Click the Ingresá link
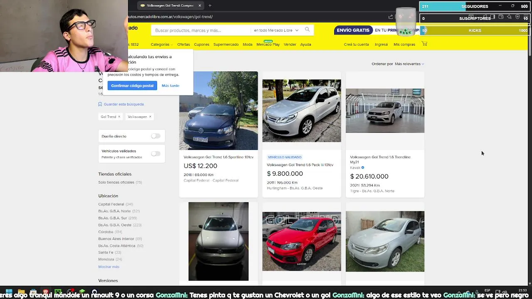The image size is (532, 299). (x=381, y=44)
